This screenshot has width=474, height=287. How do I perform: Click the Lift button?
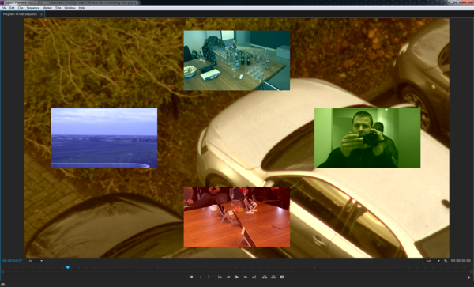click(265, 277)
